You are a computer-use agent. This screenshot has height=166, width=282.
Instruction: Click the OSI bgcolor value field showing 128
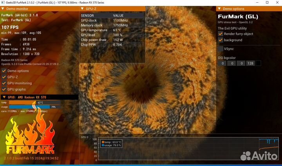pos(250,63)
